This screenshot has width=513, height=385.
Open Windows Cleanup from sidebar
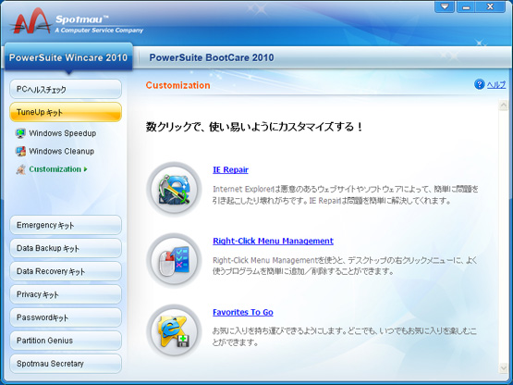coord(62,151)
